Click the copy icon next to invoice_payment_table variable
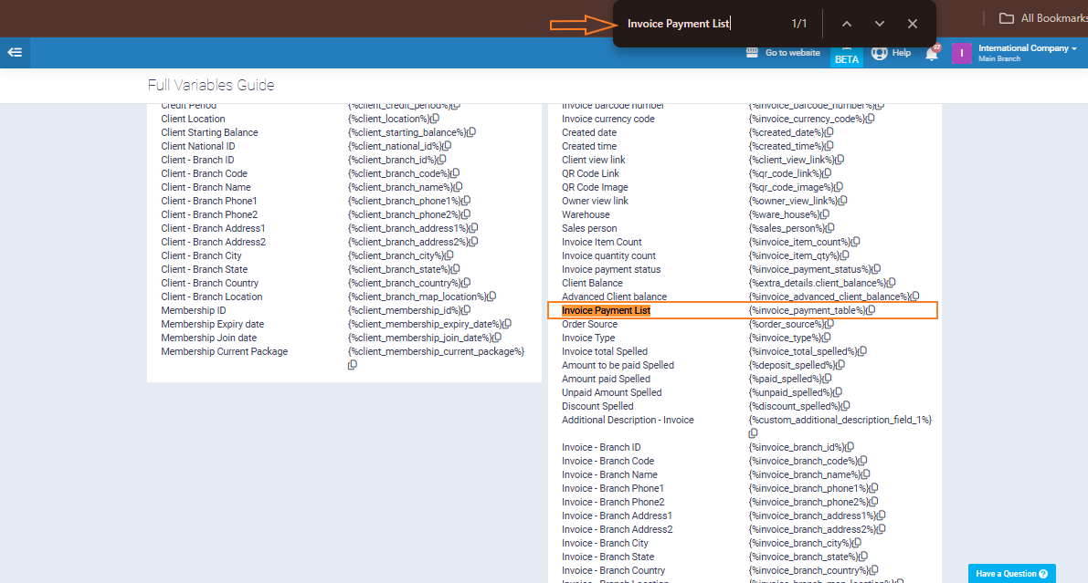Viewport: 1088px width, 583px height. [x=871, y=310]
